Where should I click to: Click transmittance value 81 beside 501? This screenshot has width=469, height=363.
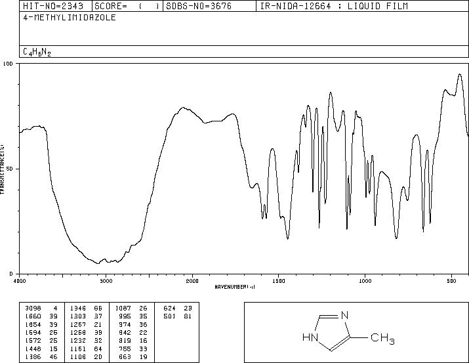pyautogui.click(x=188, y=316)
